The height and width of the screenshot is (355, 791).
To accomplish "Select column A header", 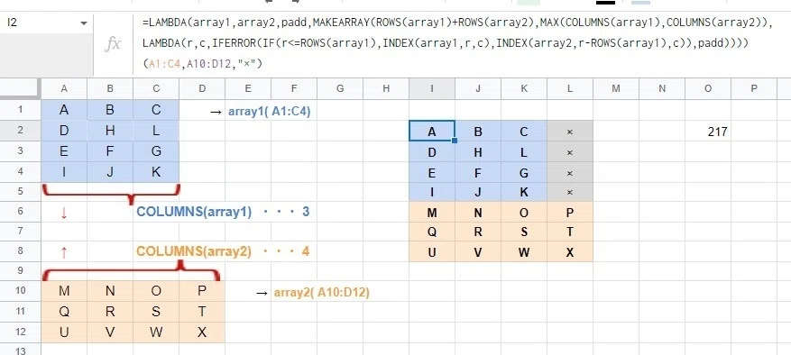I will tap(64, 88).
